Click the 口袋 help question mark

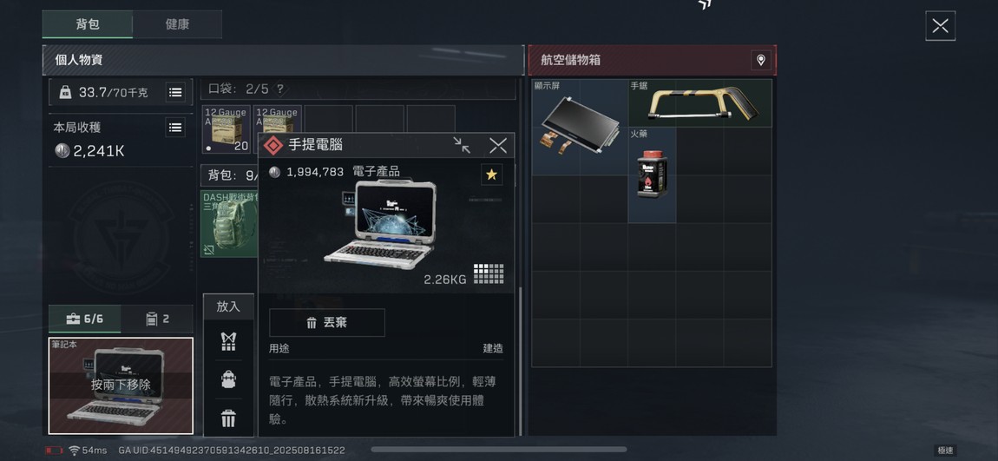tap(279, 89)
